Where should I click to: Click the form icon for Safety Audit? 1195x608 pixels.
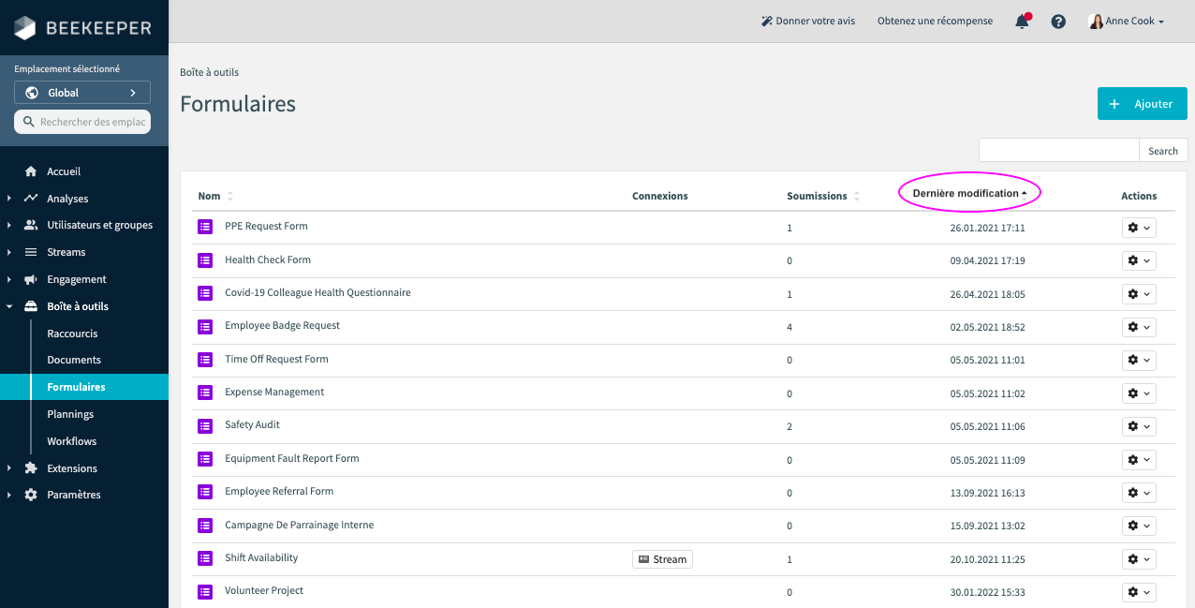[205, 425]
